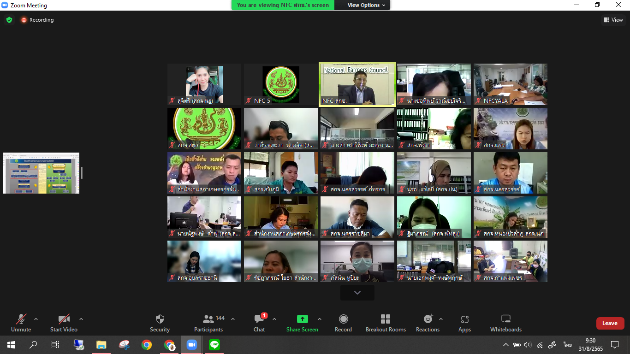Screen dimensions: 630x354
Task: Unmute the microphone
Action: (21, 319)
